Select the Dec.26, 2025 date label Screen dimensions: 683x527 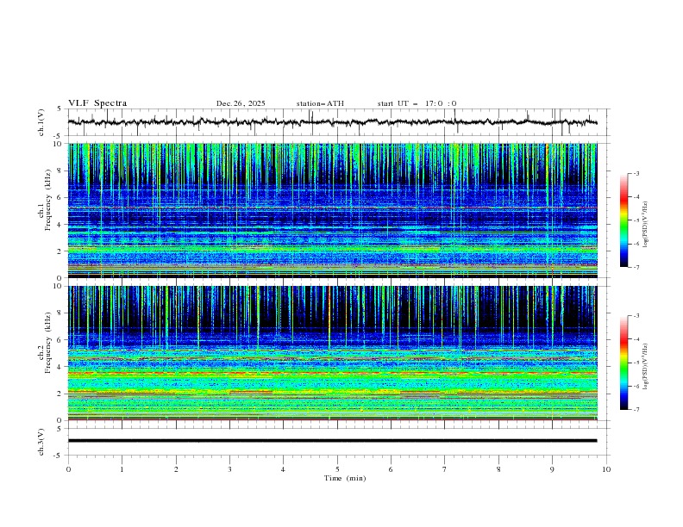pos(241,103)
